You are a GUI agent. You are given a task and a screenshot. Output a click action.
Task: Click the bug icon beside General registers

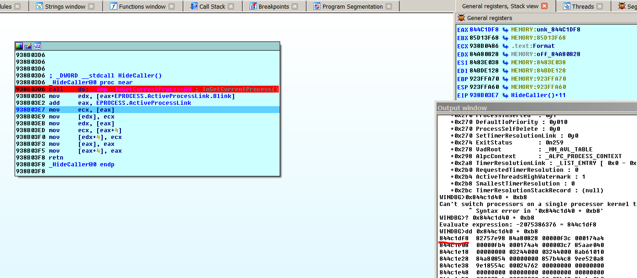pos(461,18)
